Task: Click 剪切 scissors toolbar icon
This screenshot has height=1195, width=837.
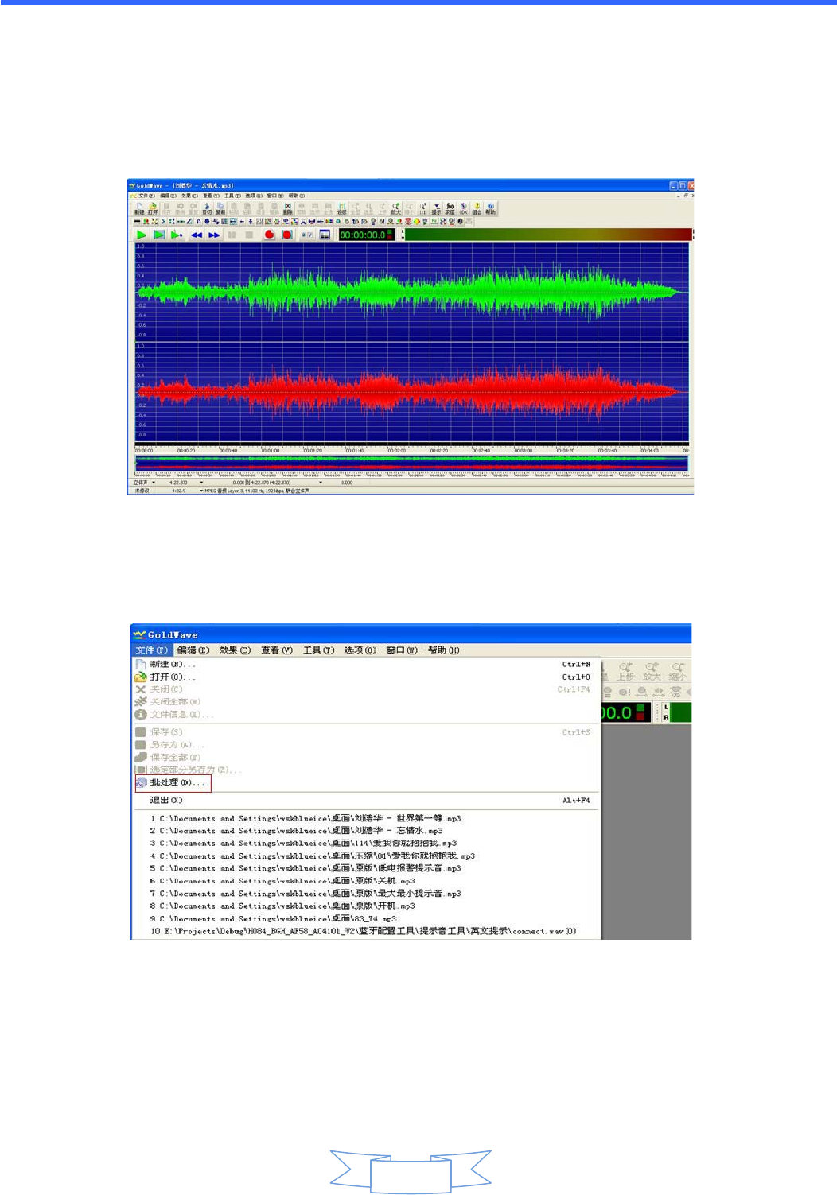Action: tap(207, 208)
